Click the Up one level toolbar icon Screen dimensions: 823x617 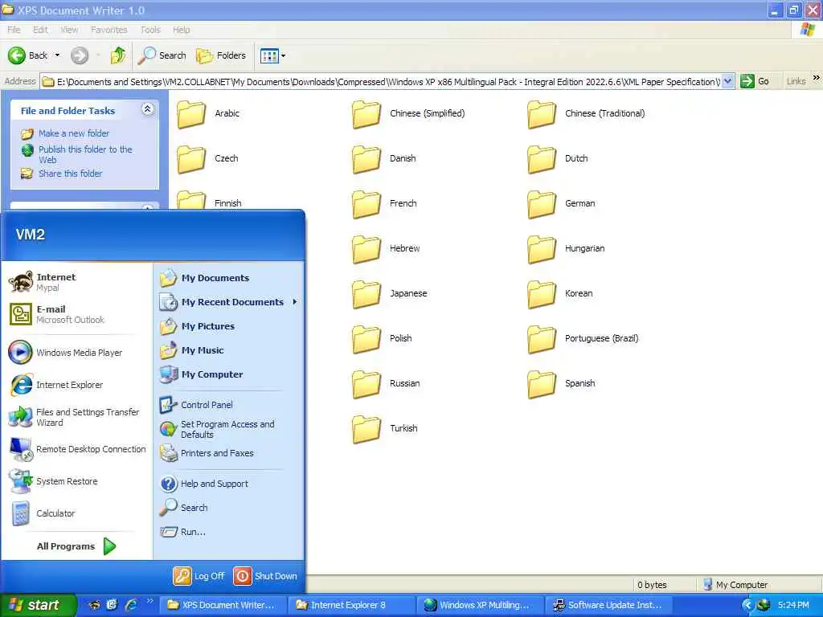[118, 55]
